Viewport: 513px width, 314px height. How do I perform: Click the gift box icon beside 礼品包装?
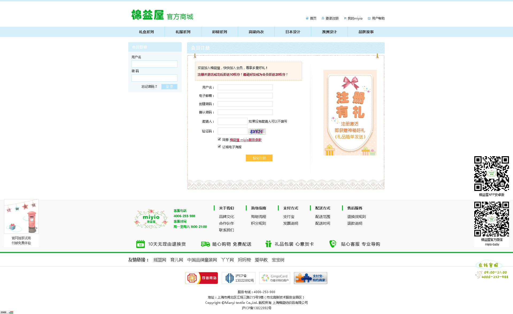click(268, 244)
